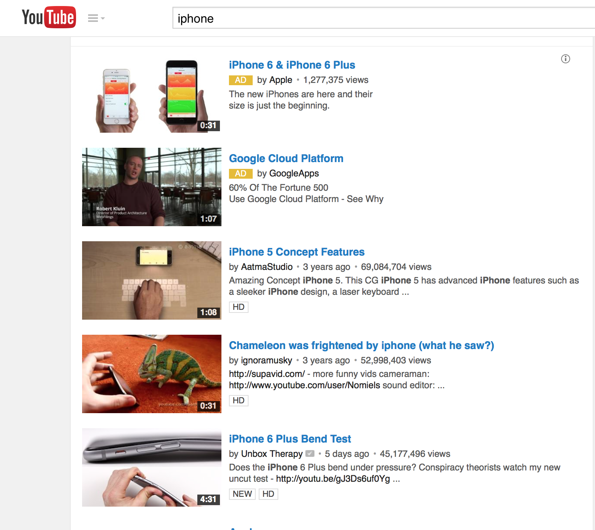The image size is (595, 530).
Task: Open the youtu.be/gJ3Ds6uf0Yg description link
Action: [333, 479]
